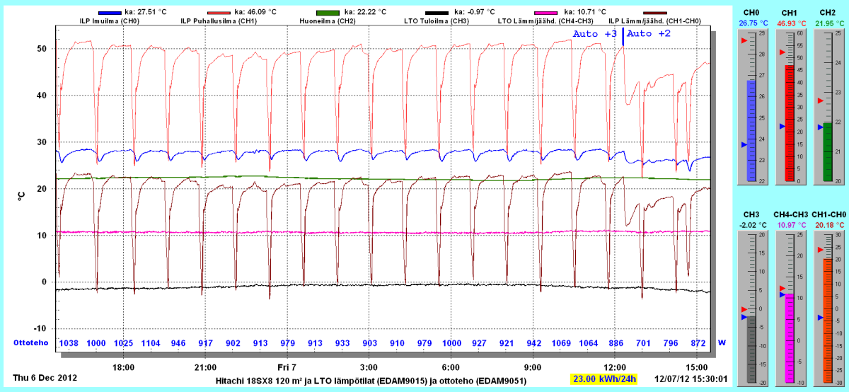The width and height of the screenshot is (849, 392).
Task: Click the Ottoteho label under the chart
Action: tap(30, 342)
